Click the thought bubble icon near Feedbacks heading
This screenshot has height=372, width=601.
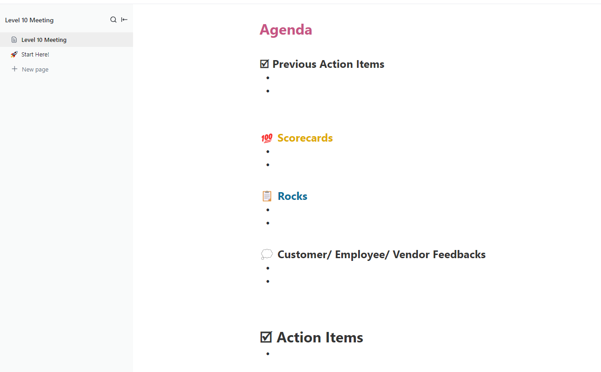click(267, 254)
